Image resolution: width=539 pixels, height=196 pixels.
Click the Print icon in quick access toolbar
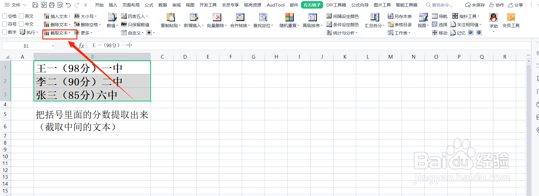pyautogui.click(x=52, y=5)
